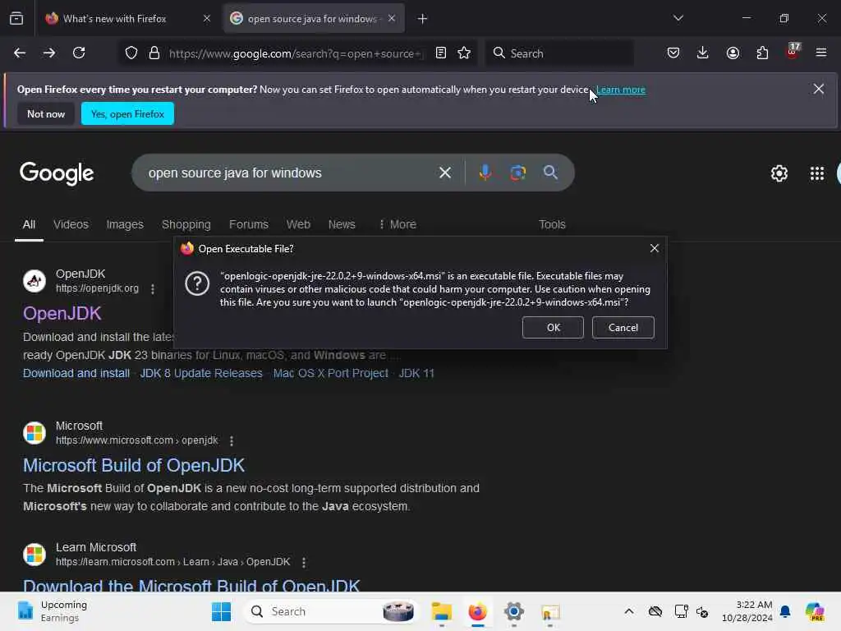Image resolution: width=841 pixels, height=631 pixels.
Task: Open JDK 8 Update Releases sublink
Action: tap(201, 374)
